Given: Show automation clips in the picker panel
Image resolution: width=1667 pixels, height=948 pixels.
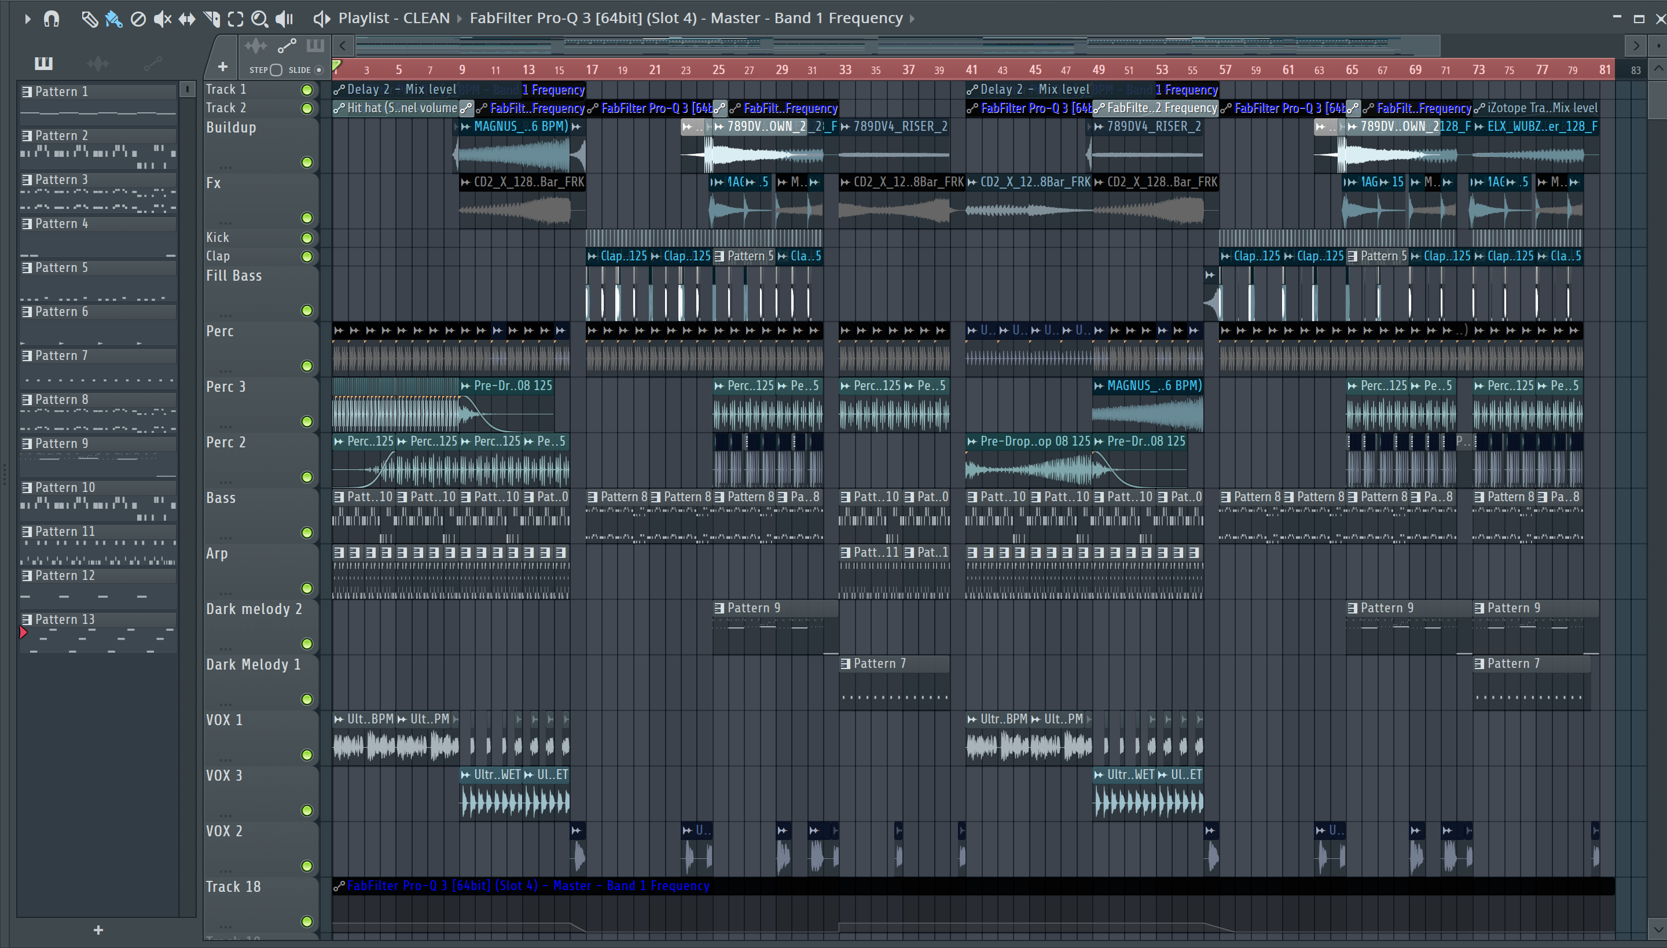Looking at the screenshot, I should coord(153,63).
